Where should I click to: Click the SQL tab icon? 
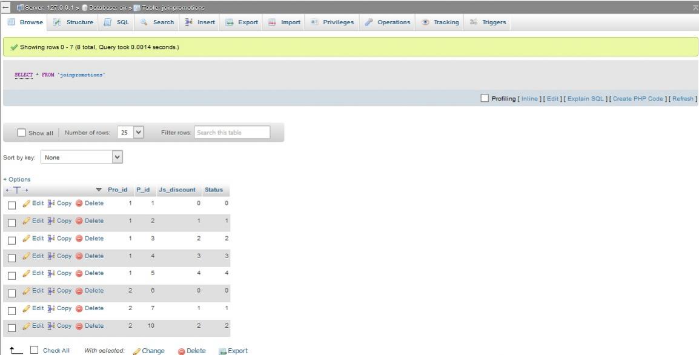click(x=107, y=22)
